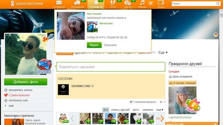Click the День рождения label with cake icon
Viewport: 223px width, 125px height.
pyautogui.click(x=180, y=76)
